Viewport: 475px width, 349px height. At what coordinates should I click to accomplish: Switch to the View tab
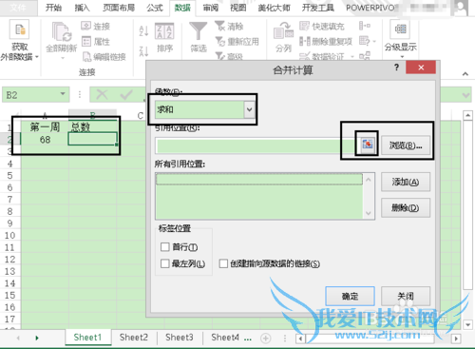tap(238, 8)
